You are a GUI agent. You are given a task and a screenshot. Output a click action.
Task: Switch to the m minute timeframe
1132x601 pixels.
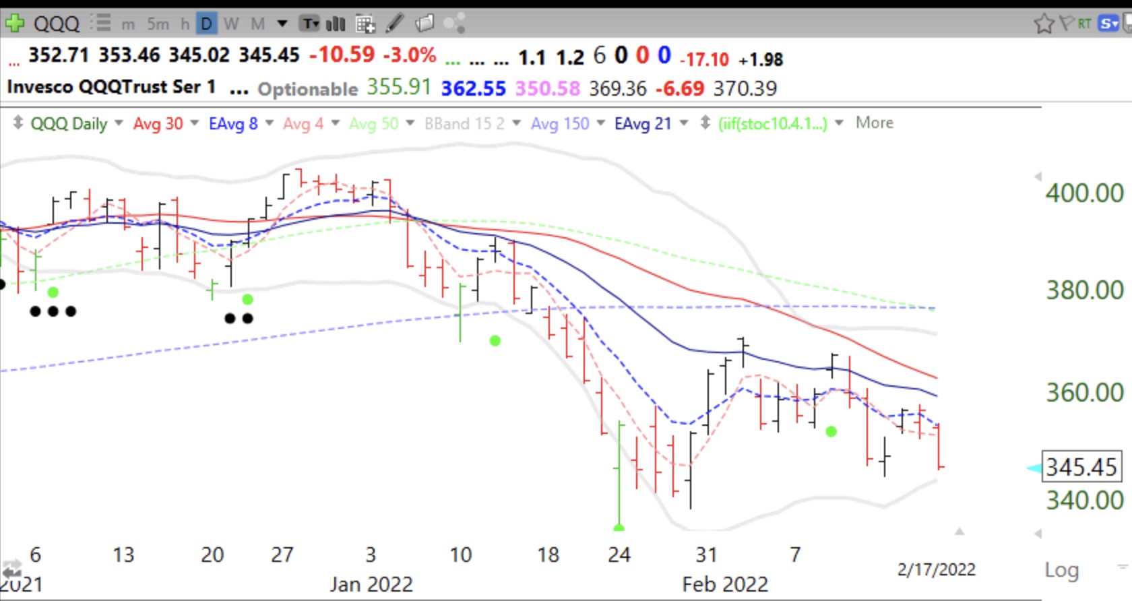tap(127, 25)
